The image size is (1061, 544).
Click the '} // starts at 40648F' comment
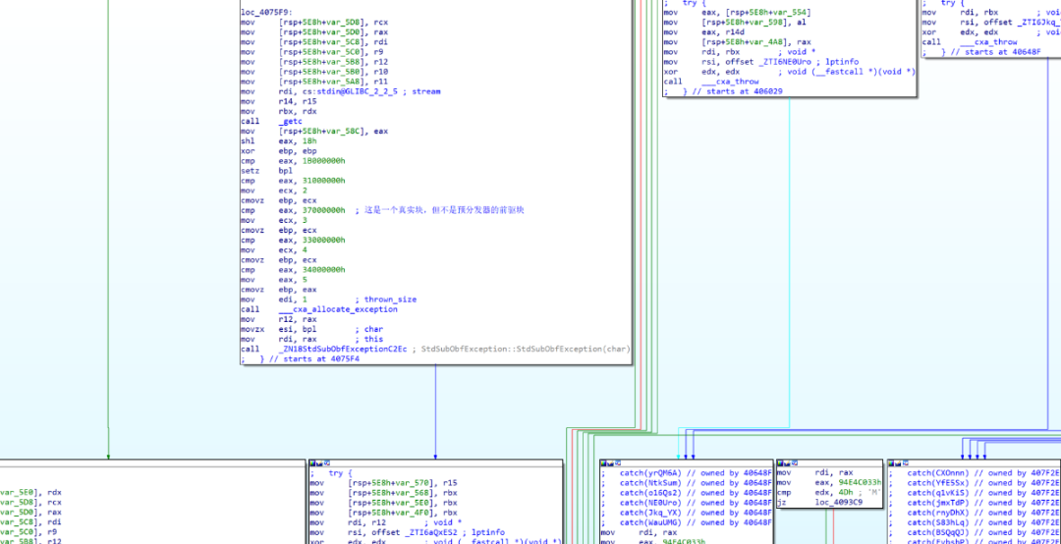981,51
